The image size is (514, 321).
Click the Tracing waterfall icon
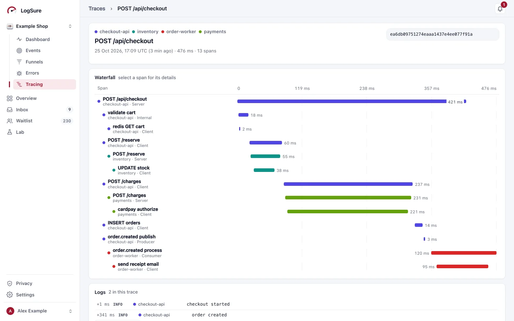[19, 85]
